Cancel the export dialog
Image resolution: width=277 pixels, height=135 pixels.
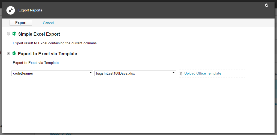pos(48,23)
